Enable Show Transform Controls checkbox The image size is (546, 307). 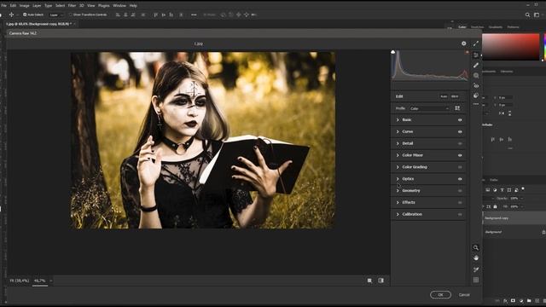tap(70, 14)
